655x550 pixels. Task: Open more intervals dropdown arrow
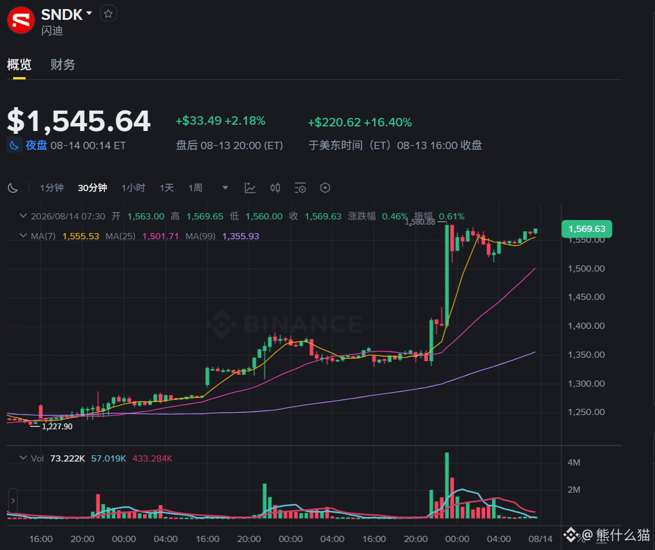(x=225, y=188)
